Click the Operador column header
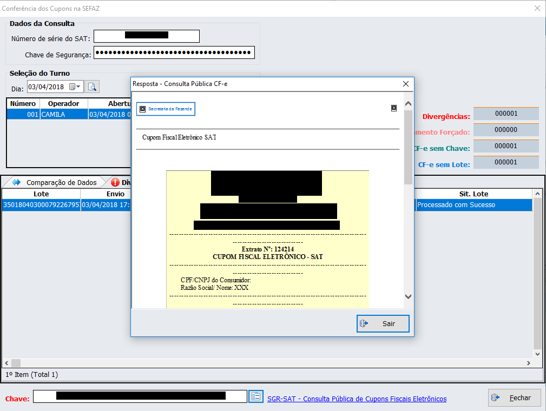 coord(63,103)
